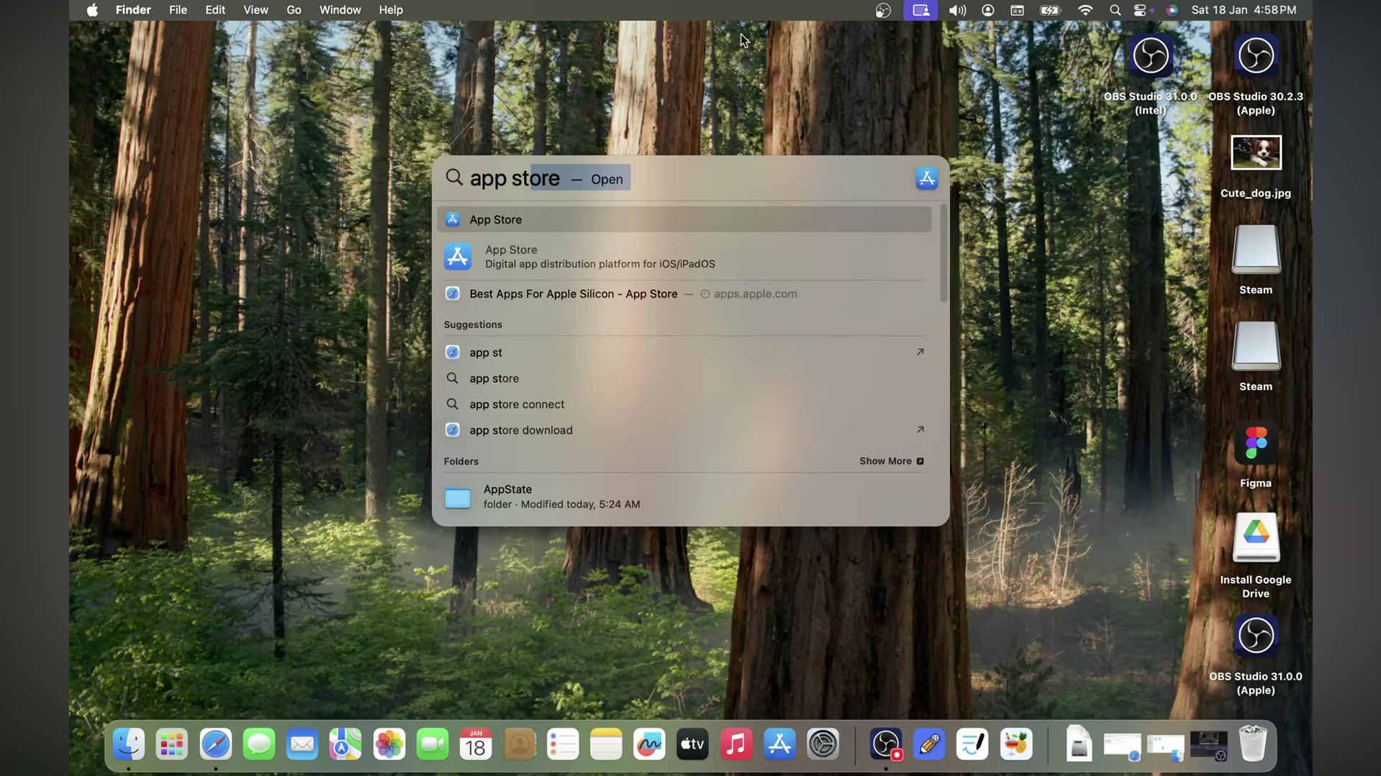This screenshot has height=776, width=1381.
Task: Open Mail from the Dock
Action: [302, 744]
